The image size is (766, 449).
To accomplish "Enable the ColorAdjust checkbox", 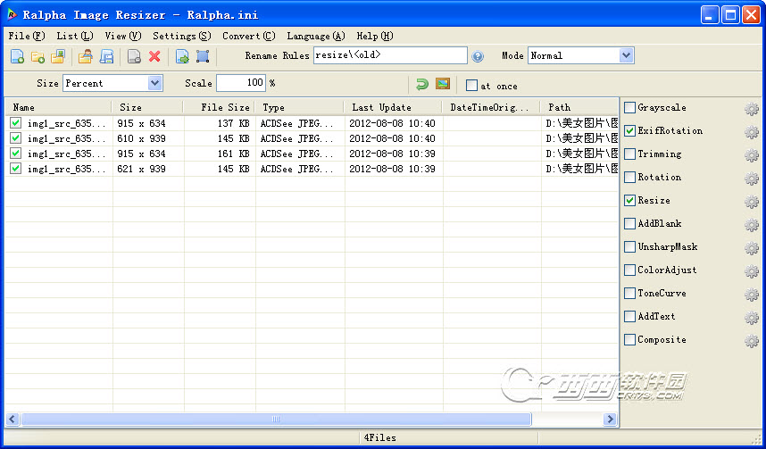I will (630, 270).
